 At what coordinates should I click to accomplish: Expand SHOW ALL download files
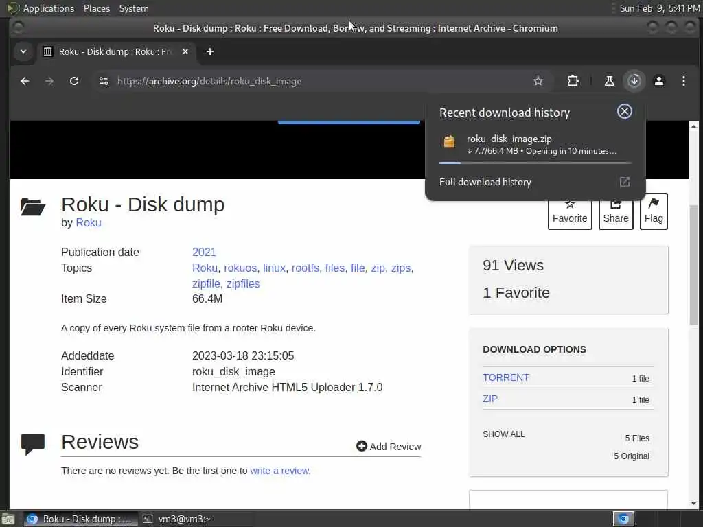click(503, 434)
